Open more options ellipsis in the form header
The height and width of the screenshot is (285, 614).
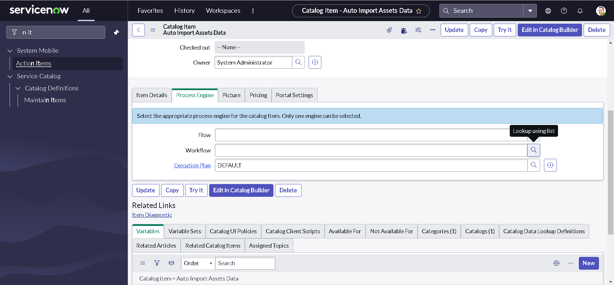[x=433, y=30]
